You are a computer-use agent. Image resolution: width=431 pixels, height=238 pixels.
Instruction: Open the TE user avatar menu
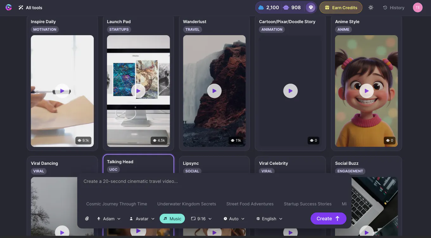pyautogui.click(x=418, y=8)
